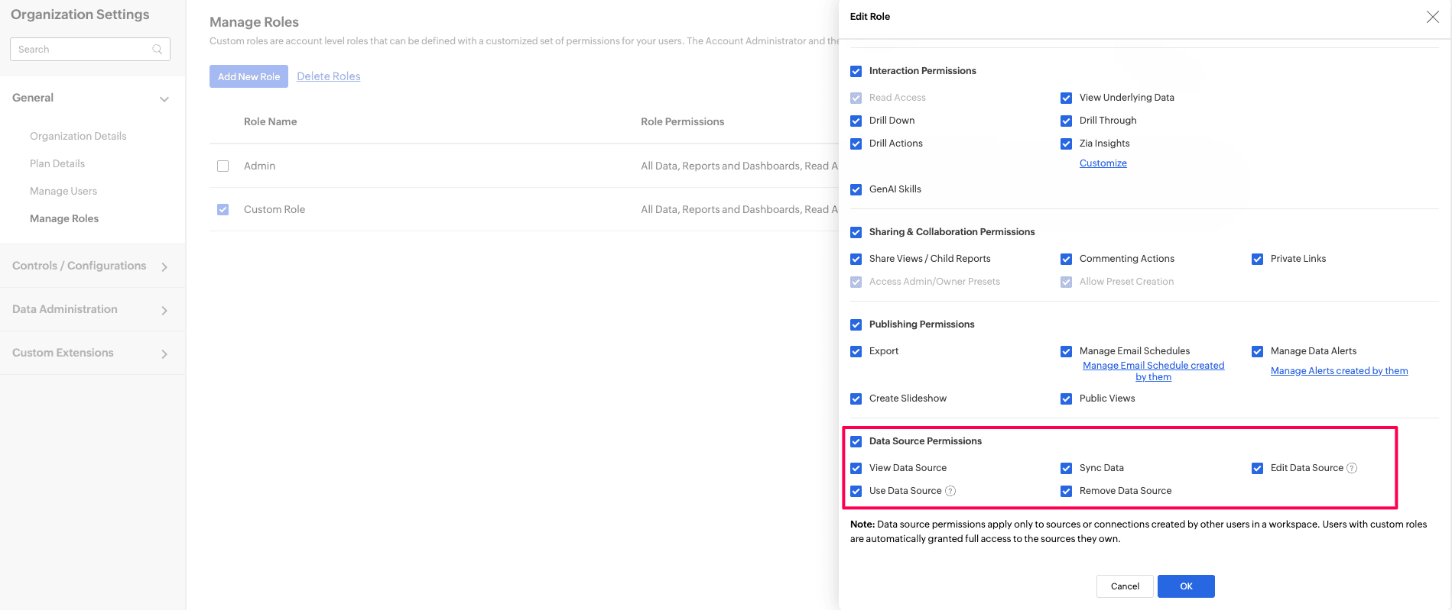
Task: Click the Add New Role button
Action: (x=248, y=76)
